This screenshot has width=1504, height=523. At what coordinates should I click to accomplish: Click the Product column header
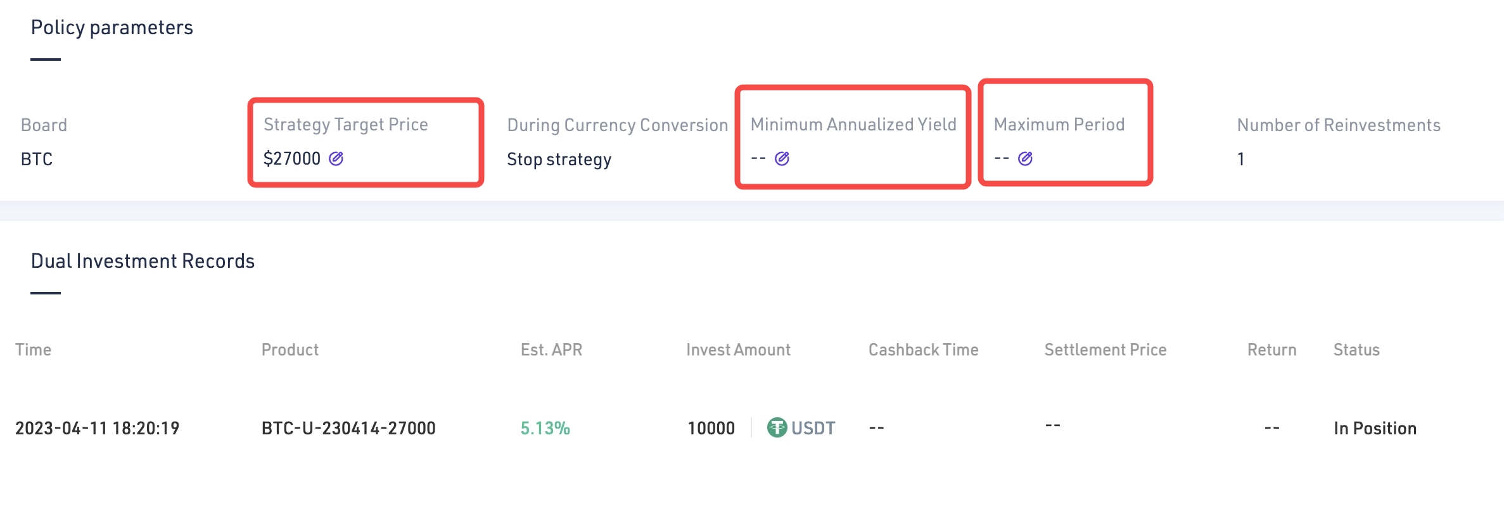(290, 350)
